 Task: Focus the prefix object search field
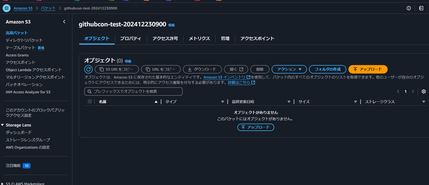pos(133,91)
